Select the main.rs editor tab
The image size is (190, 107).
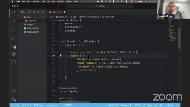point(57,12)
